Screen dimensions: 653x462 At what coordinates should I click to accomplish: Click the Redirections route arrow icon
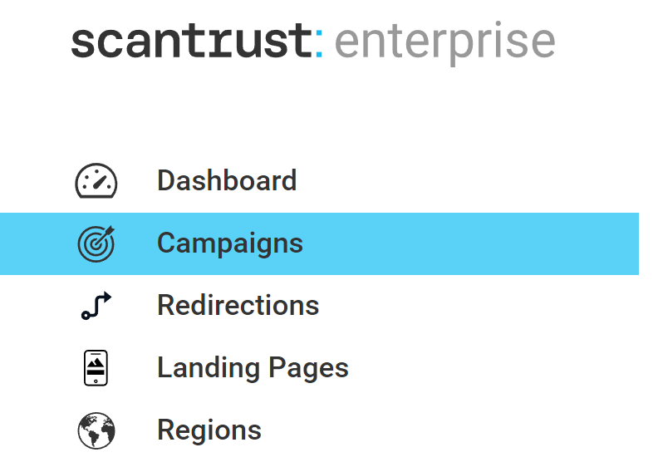96,306
